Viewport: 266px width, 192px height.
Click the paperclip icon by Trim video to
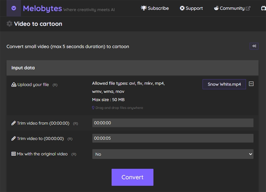(14, 138)
